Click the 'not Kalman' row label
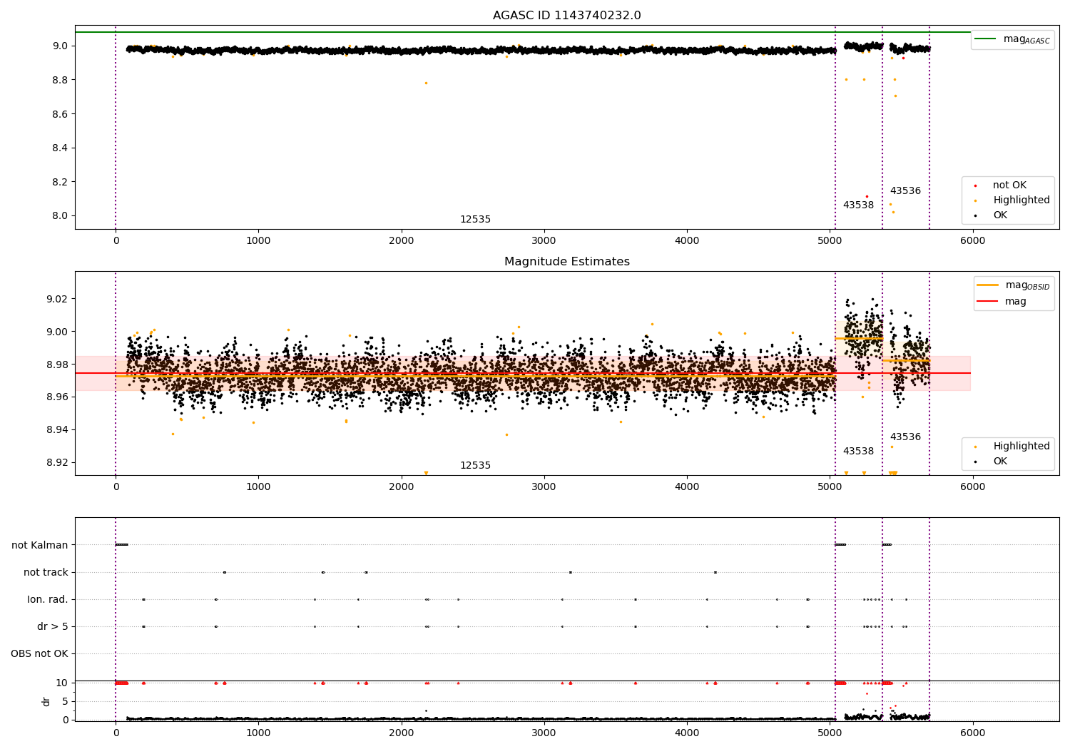The height and width of the screenshot is (749, 1070). tap(40, 546)
